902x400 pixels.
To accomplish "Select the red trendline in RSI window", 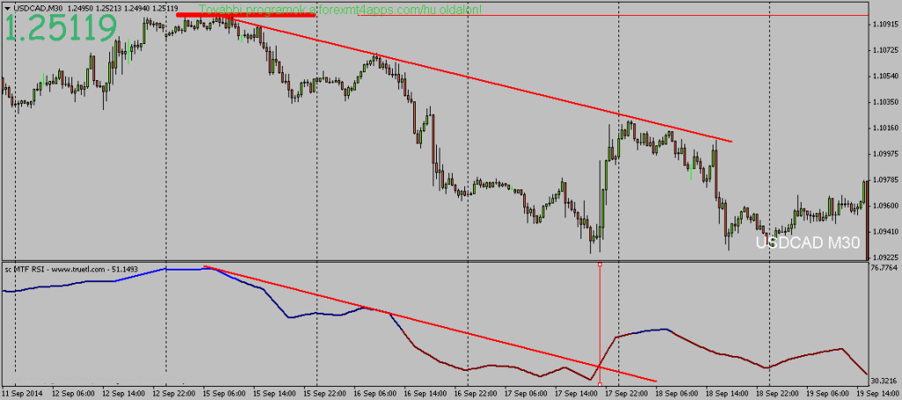I will [430, 323].
